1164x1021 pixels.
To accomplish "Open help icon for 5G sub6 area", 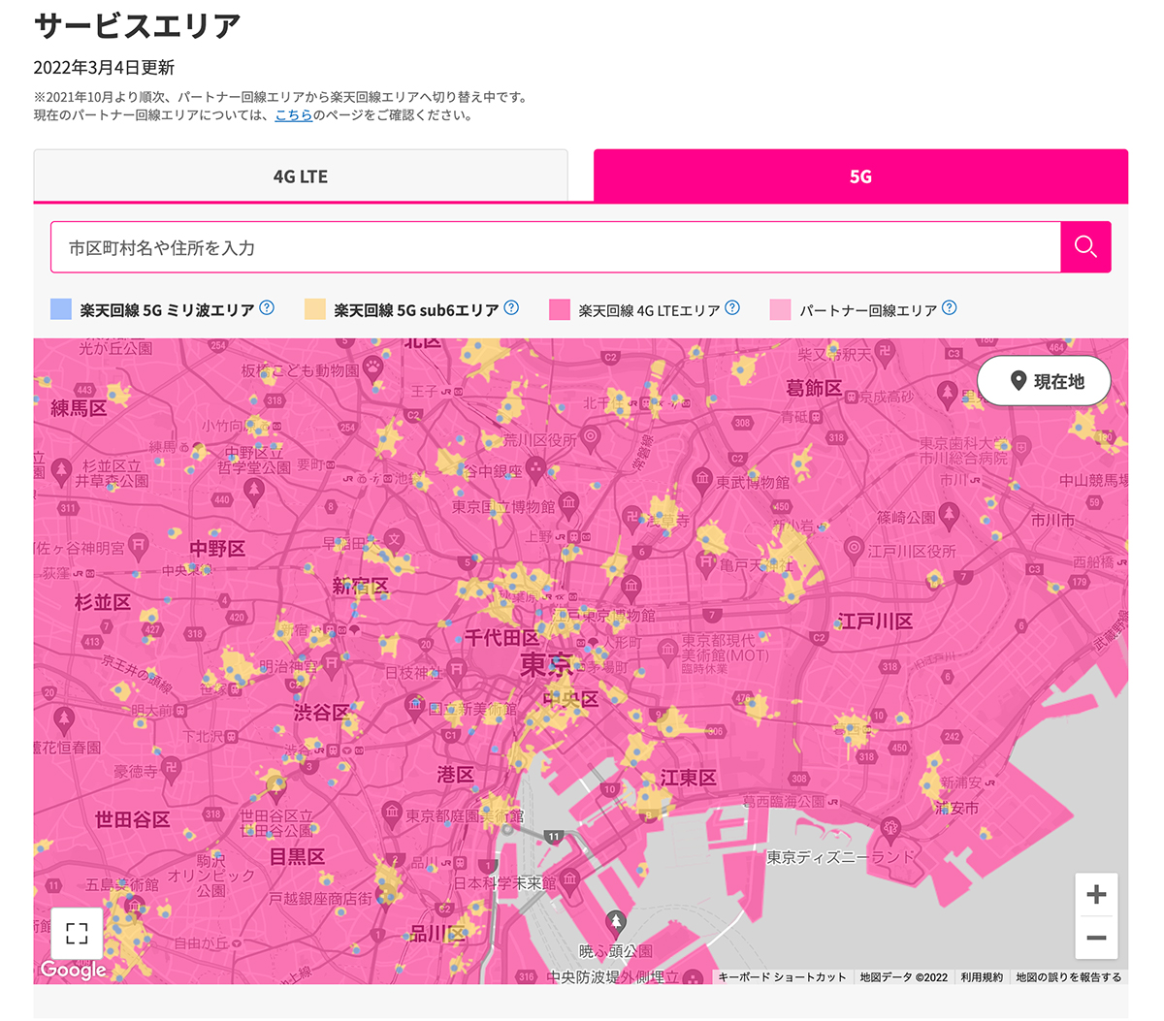I will (x=511, y=308).
